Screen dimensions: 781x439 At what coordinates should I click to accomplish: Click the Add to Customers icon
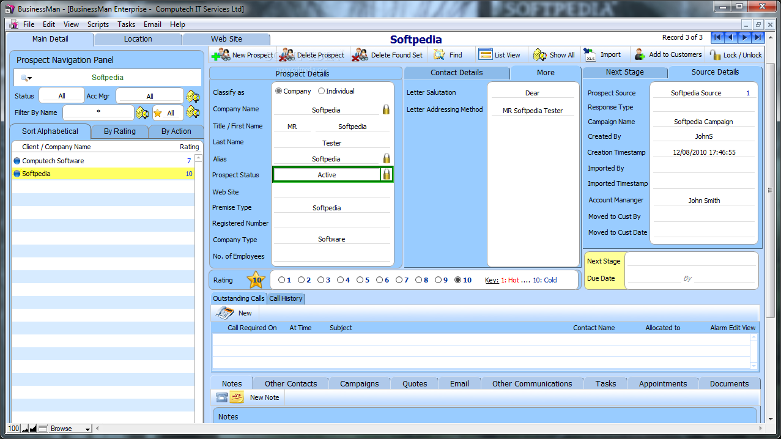pyautogui.click(x=640, y=54)
